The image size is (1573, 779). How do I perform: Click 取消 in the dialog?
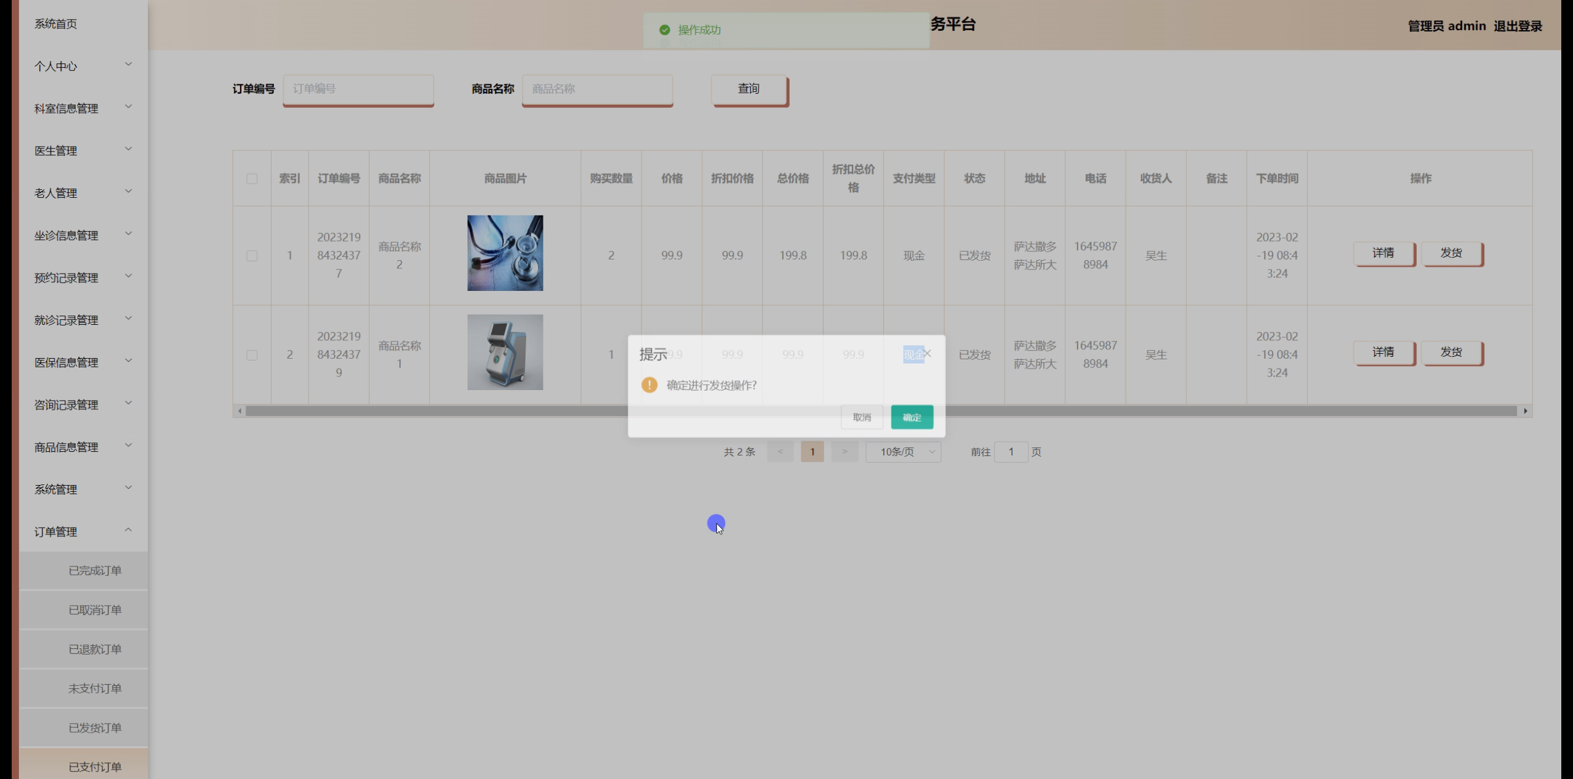coord(861,417)
